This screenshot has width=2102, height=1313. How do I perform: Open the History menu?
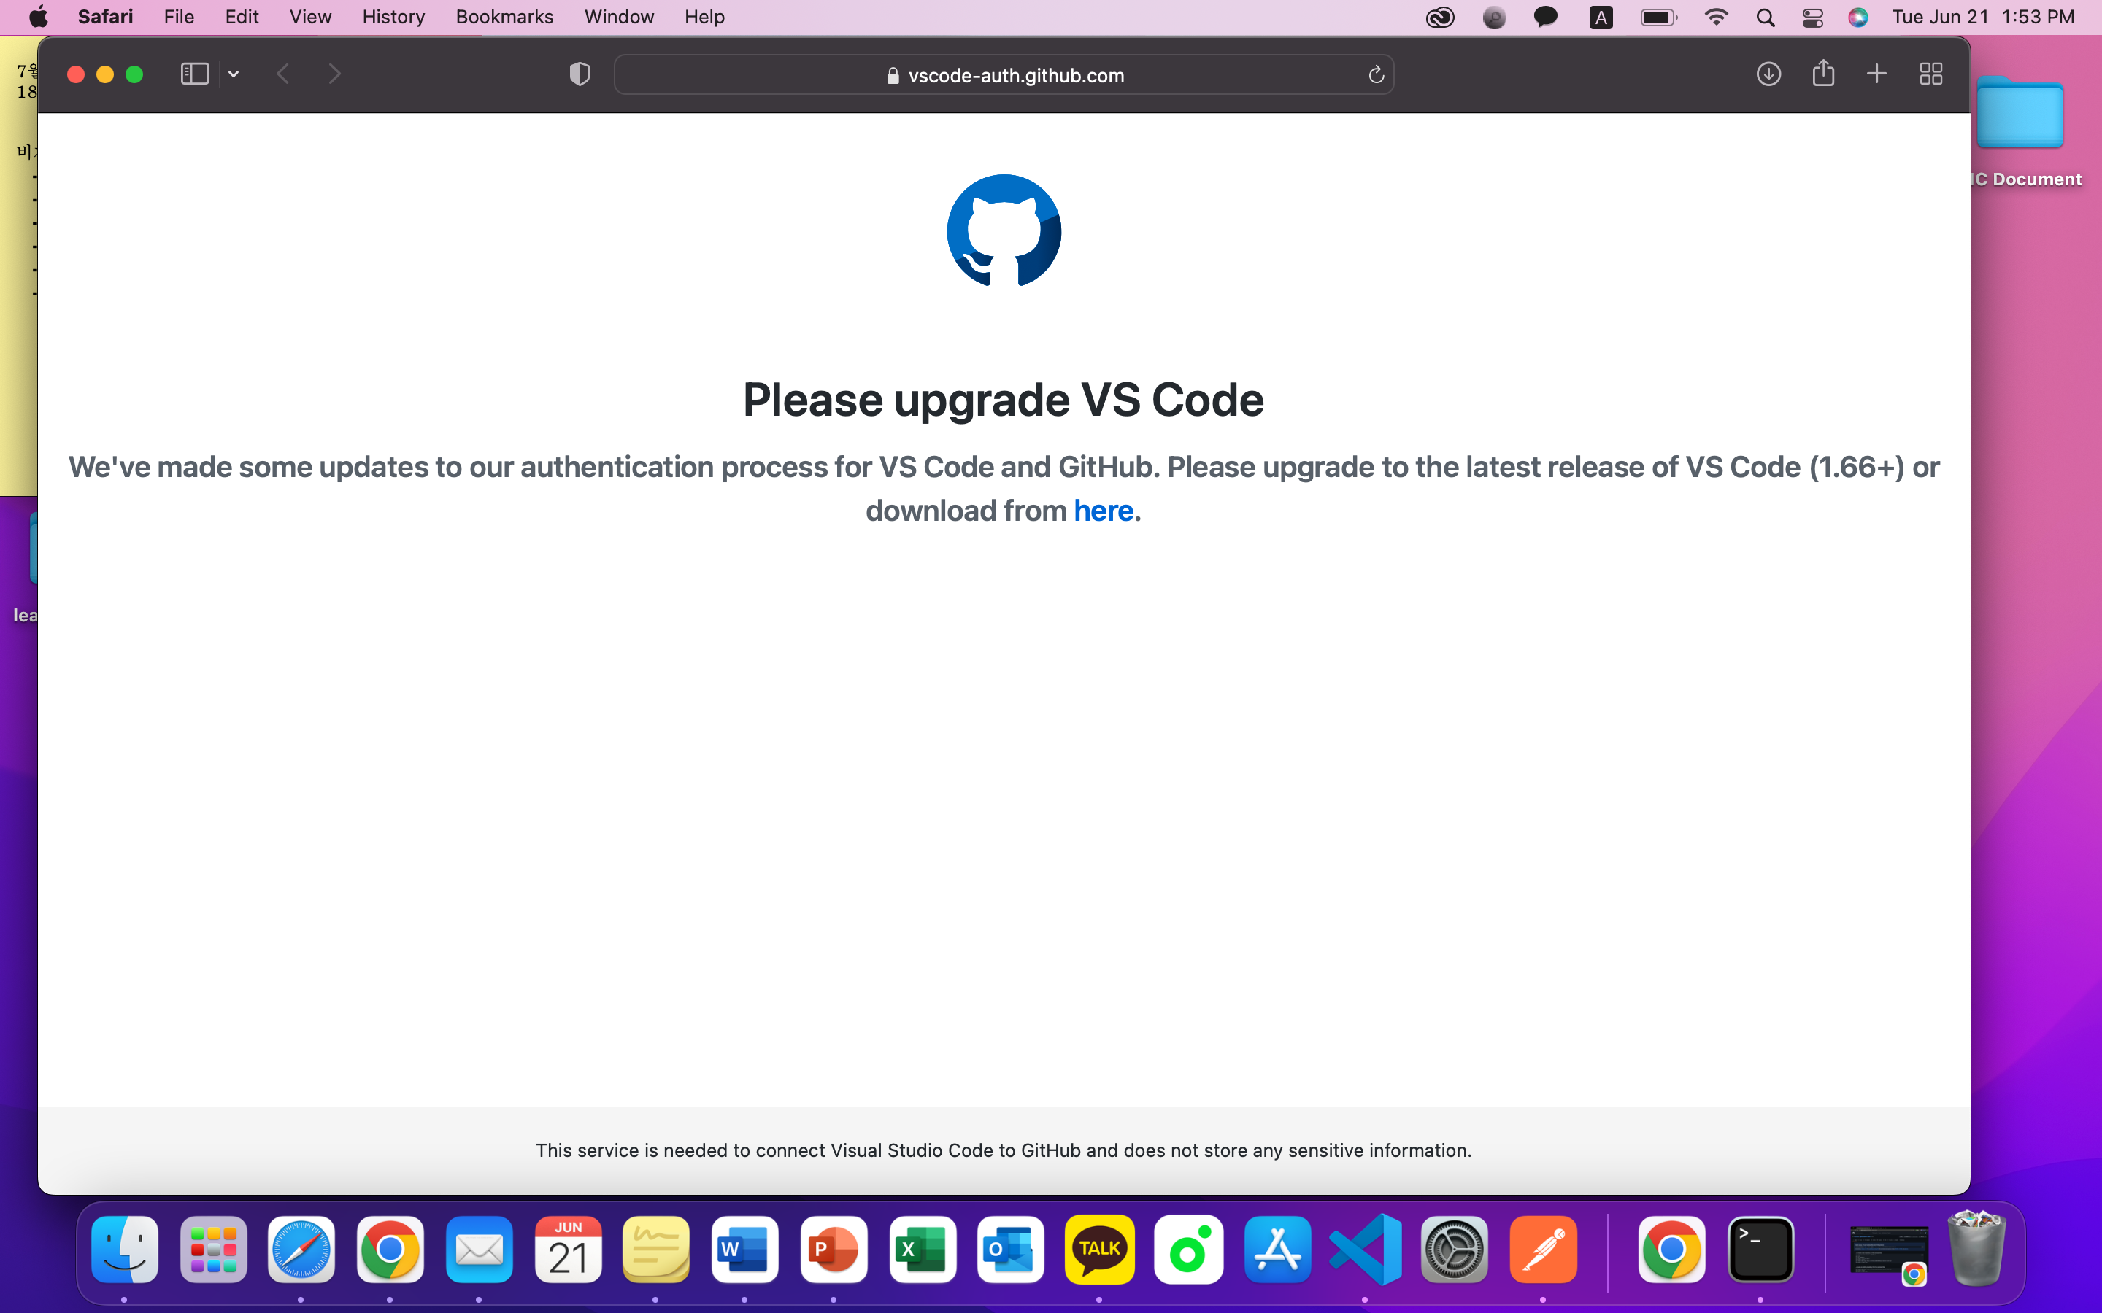click(x=393, y=17)
